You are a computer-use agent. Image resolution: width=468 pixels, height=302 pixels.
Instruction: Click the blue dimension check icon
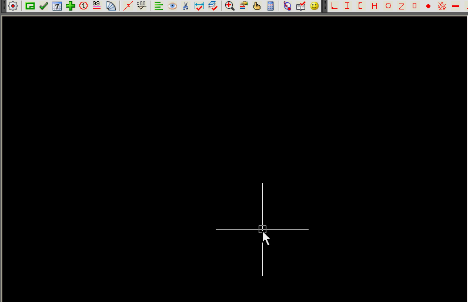(199, 6)
